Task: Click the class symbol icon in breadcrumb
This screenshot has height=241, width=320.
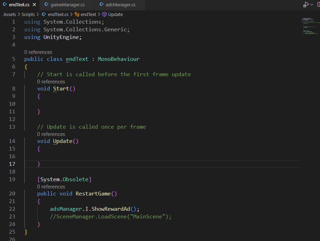Action: (x=77, y=14)
